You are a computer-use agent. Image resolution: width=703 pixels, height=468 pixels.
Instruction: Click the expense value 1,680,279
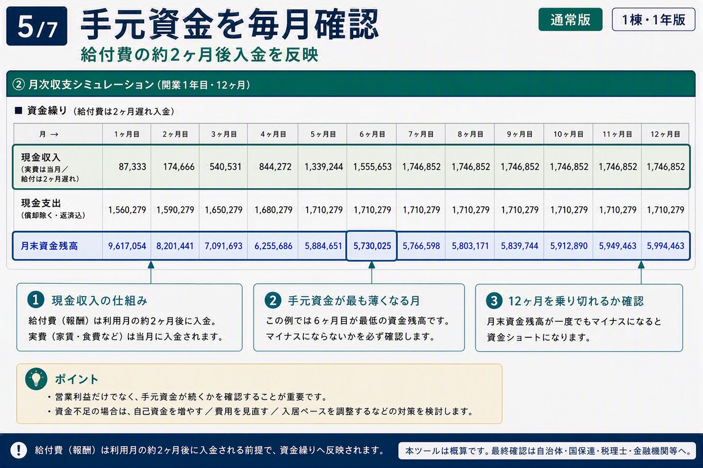click(x=273, y=210)
